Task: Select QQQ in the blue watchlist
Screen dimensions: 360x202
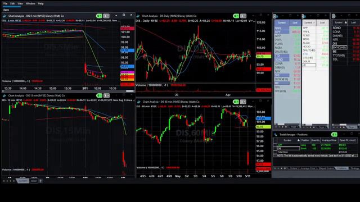Action: point(282,28)
